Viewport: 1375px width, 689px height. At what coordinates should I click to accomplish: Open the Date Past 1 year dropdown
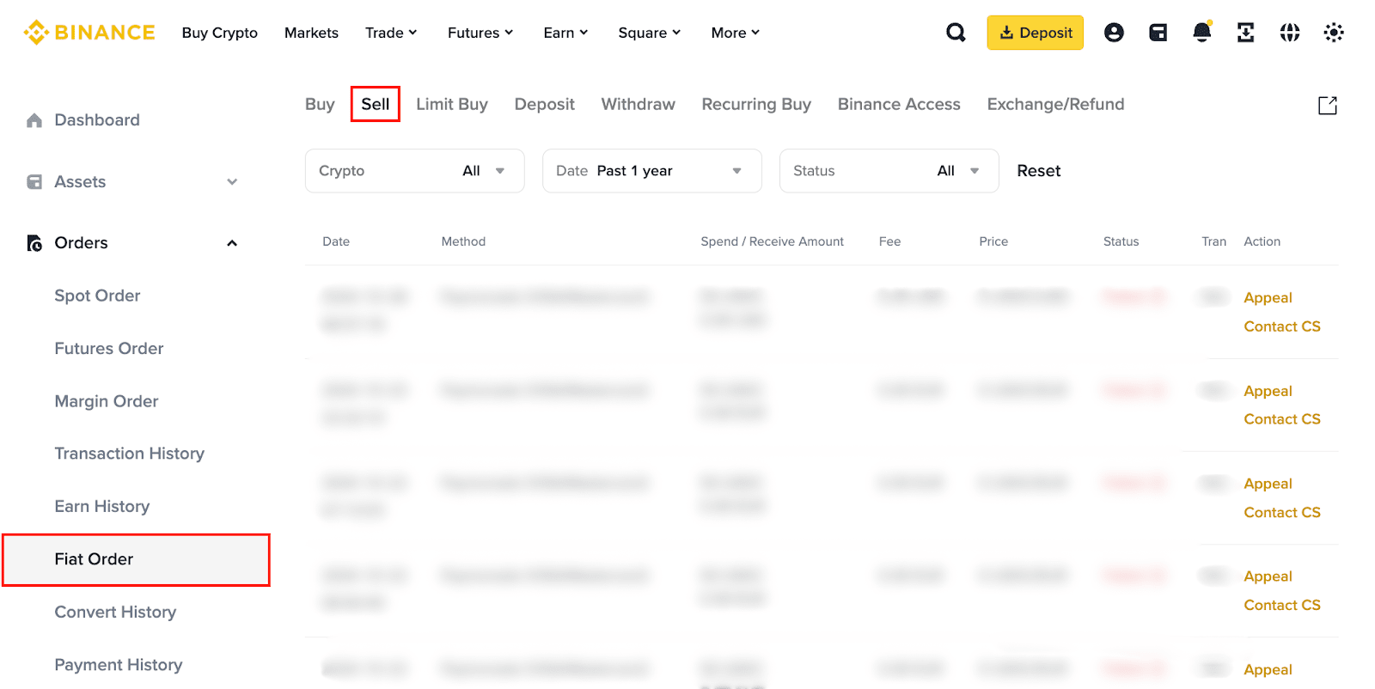[x=651, y=171]
